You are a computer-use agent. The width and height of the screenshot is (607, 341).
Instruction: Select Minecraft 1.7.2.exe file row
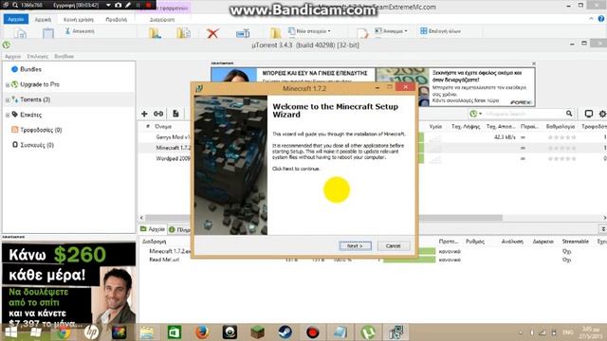(171, 251)
